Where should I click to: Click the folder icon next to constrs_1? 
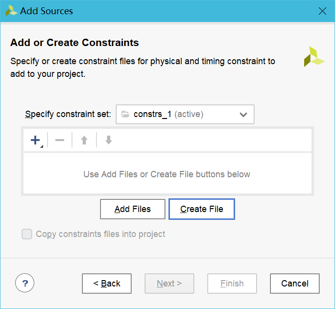[125, 115]
